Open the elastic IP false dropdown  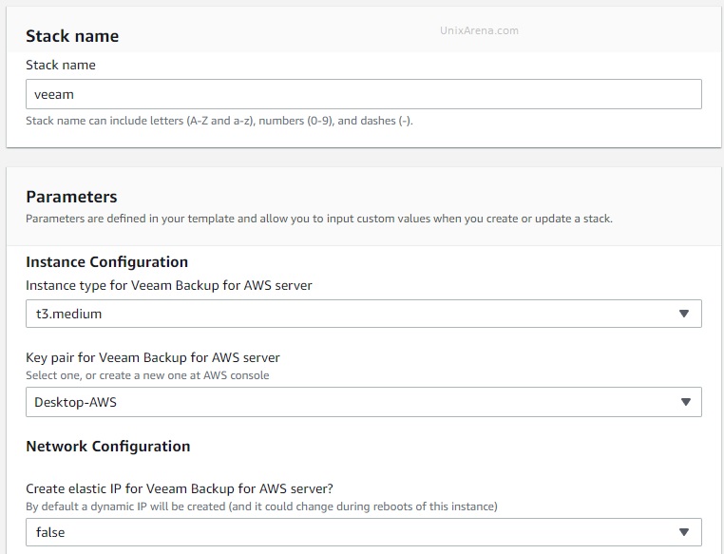coord(364,532)
